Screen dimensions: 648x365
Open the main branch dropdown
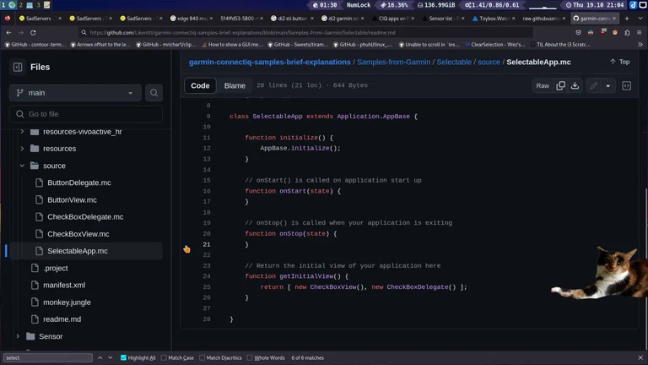pos(75,93)
